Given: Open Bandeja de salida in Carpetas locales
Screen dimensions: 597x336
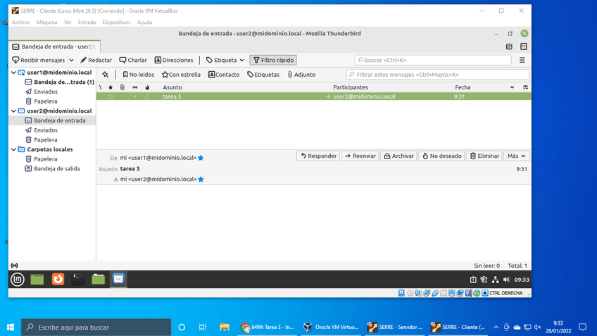Looking at the screenshot, I should [53, 168].
